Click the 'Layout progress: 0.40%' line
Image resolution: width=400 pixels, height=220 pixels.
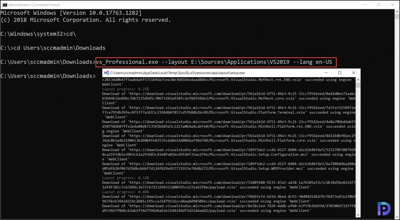[125, 192]
